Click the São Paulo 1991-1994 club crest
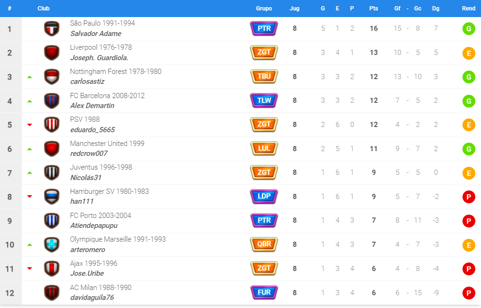The width and height of the screenshot is (481, 308). click(x=52, y=28)
